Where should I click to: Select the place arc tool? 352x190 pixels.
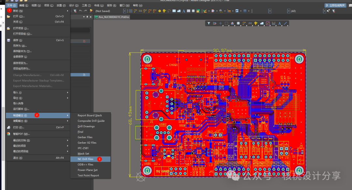point(169,11)
